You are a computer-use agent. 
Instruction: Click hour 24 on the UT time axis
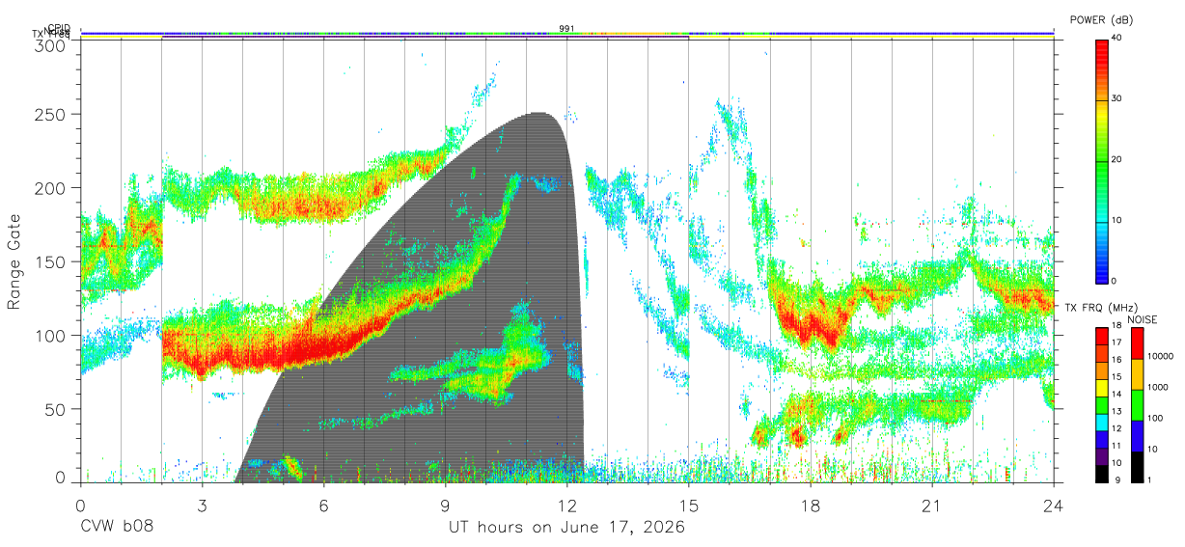1054,505
